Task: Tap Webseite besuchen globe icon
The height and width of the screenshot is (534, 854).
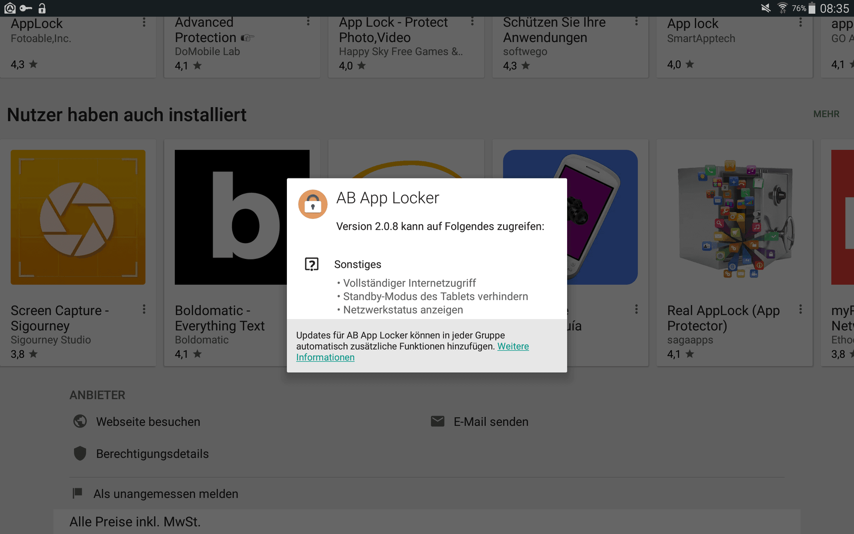Action: (80, 421)
